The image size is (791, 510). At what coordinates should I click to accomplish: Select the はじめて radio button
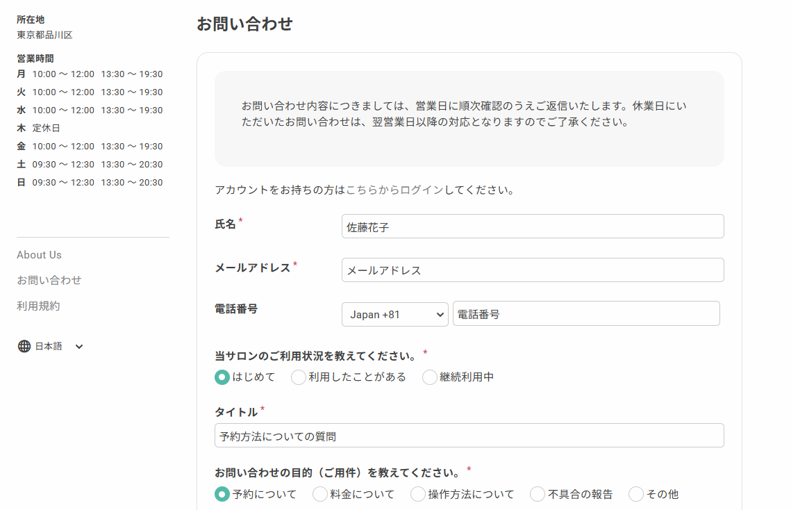[x=222, y=377]
